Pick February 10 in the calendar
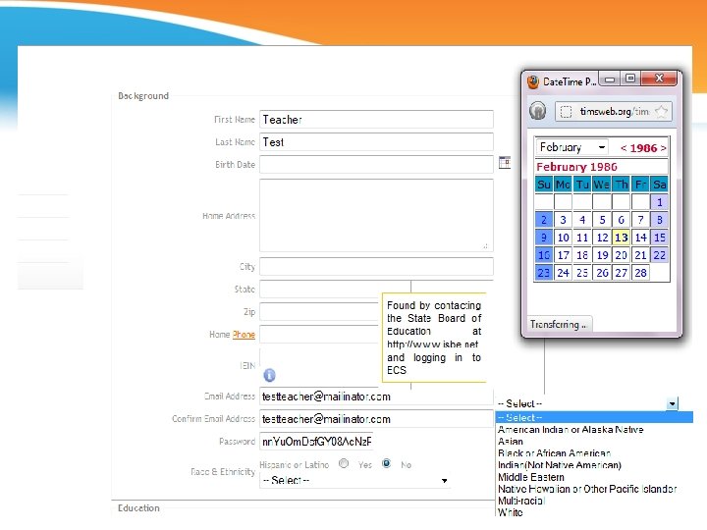This screenshot has height=530, width=707. point(563,238)
